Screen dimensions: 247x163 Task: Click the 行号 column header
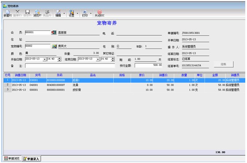(x=7, y=75)
